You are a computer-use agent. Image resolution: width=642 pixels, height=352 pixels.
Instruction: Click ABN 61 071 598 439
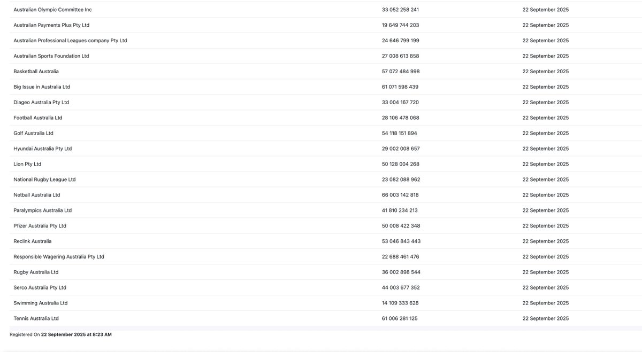coord(400,87)
